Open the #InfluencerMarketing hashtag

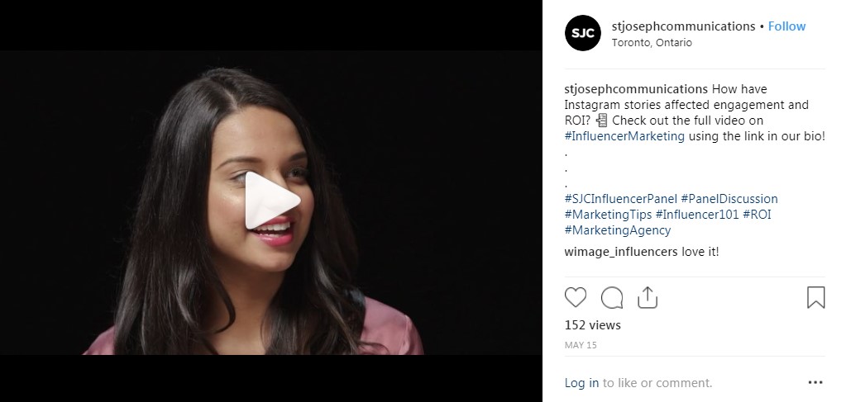point(624,136)
